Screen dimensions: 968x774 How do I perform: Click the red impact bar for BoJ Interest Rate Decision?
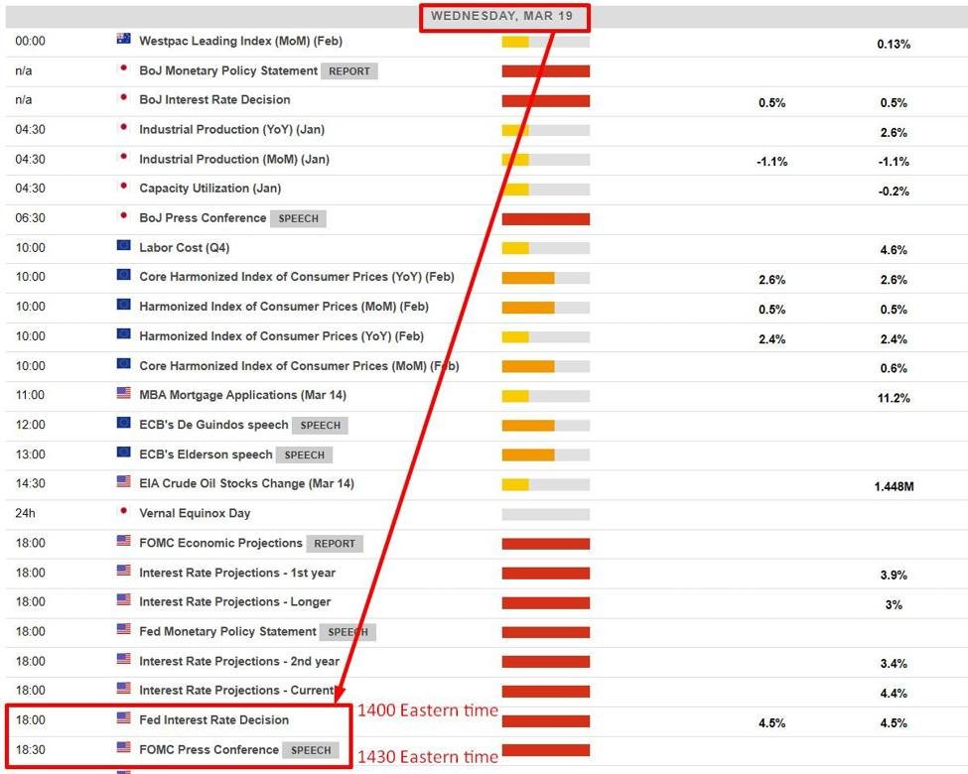[x=545, y=100]
